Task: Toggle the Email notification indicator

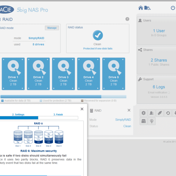Action: pyautogui.click(x=169, y=92)
